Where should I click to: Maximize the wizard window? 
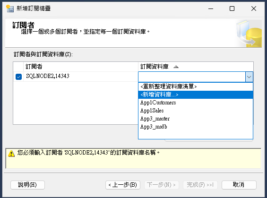click(232, 9)
